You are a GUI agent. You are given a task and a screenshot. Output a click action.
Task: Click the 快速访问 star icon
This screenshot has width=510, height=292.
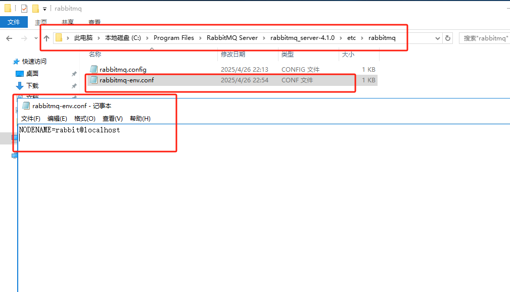click(x=16, y=62)
